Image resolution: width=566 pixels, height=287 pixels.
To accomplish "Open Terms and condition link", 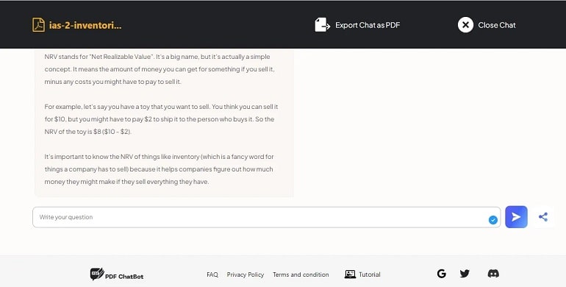I will (x=301, y=274).
